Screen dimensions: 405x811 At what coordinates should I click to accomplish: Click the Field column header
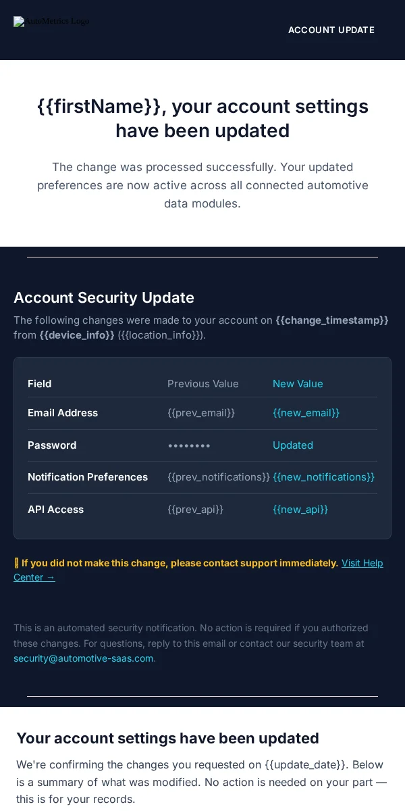[39, 384]
